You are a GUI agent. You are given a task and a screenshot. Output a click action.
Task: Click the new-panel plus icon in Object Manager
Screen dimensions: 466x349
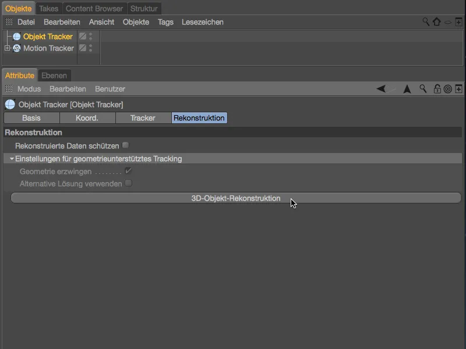coord(458,22)
